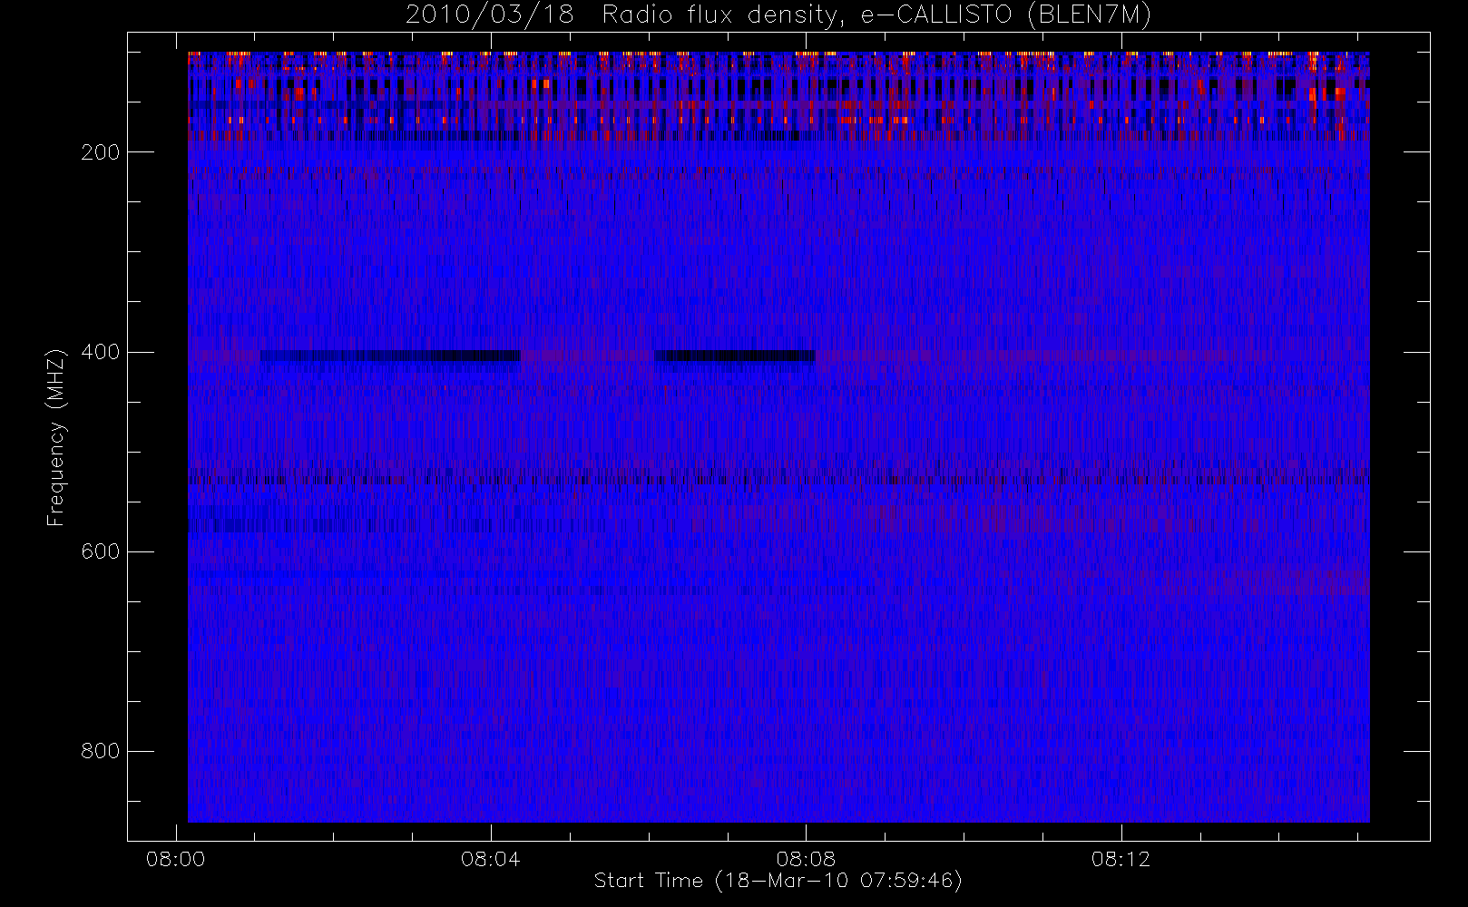Click the '08:00' time axis label
Screen dimensions: 1468x907
pos(175,859)
